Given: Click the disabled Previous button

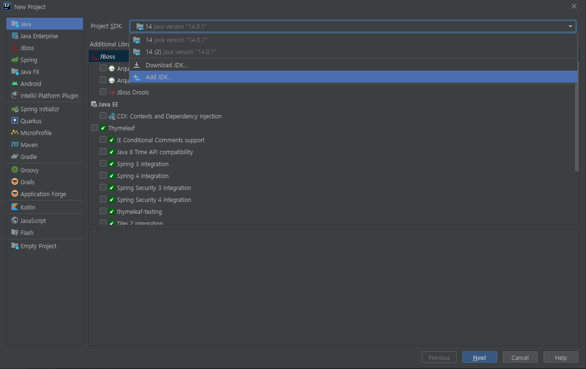Looking at the screenshot, I should click(x=439, y=358).
